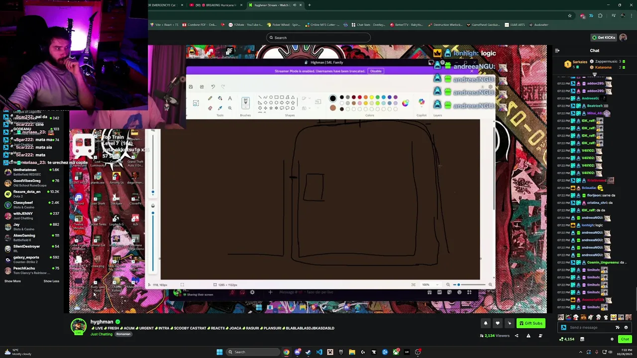Image resolution: width=637 pixels, height=358 pixels.
Task: Click the Share icon in Paint toolbar
Action: point(202,87)
